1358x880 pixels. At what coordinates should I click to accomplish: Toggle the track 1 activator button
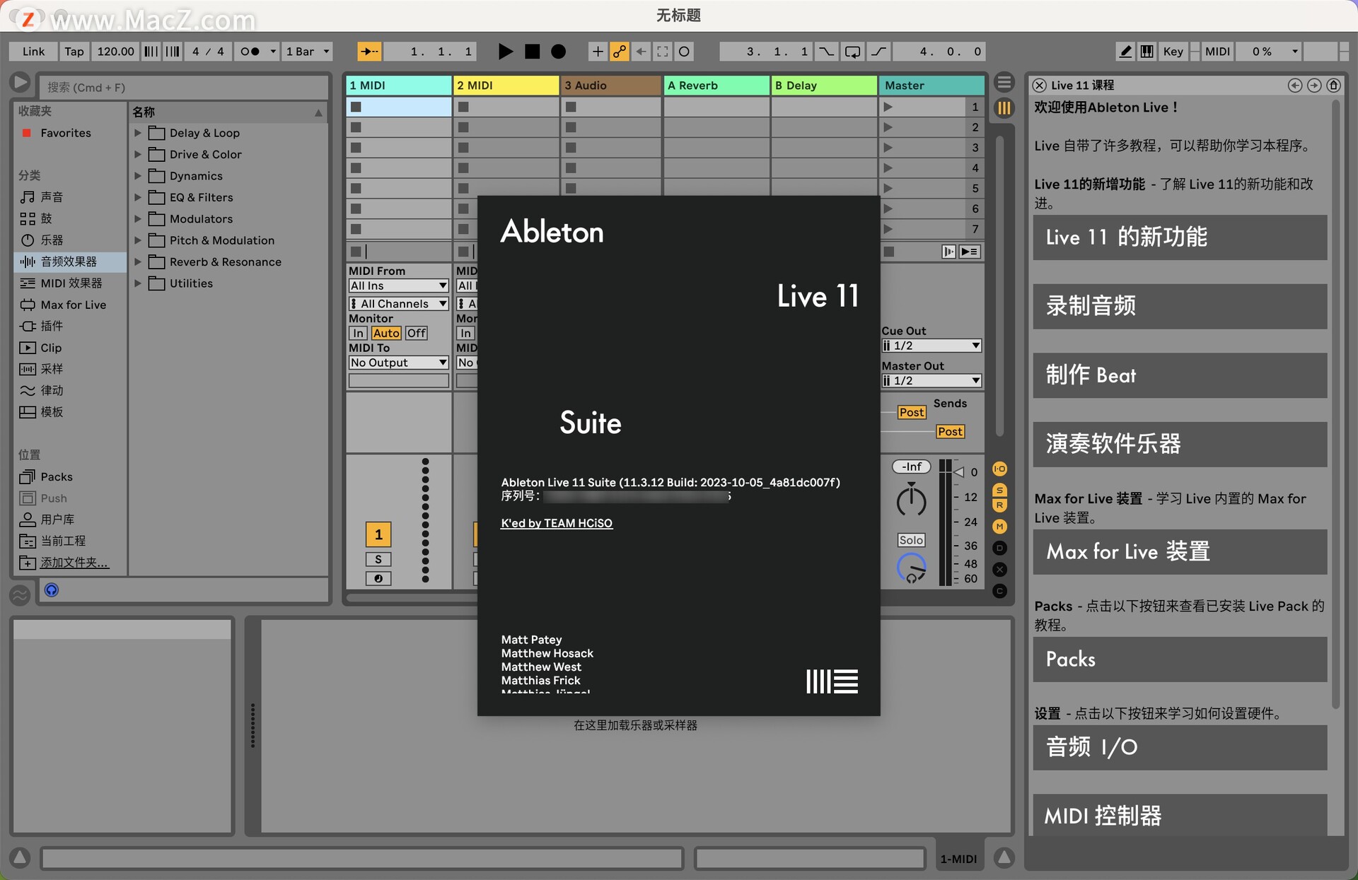(x=378, y=534)
